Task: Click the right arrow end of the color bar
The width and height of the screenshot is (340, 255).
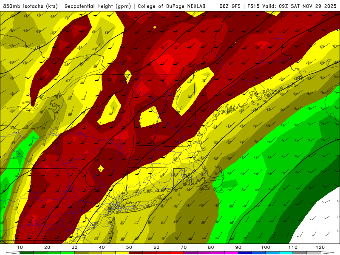Action: (327, 253)
